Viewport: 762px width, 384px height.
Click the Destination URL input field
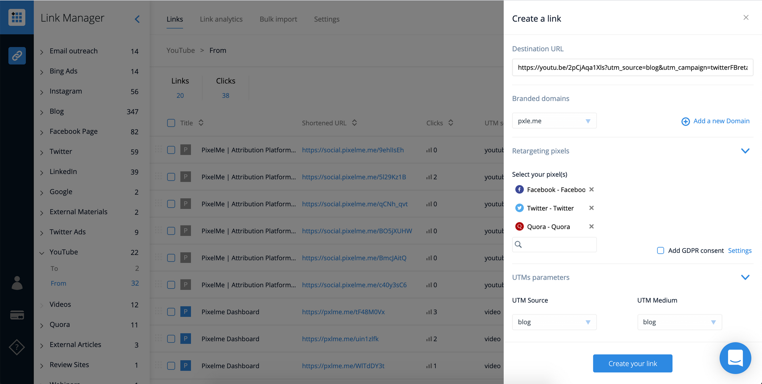pyautogui.click(x=632, y=67)
